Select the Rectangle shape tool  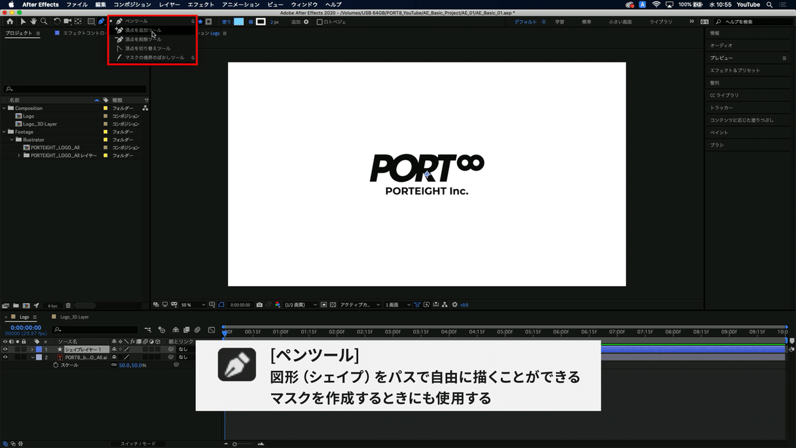pyautogui.click(x=92, y=21)
